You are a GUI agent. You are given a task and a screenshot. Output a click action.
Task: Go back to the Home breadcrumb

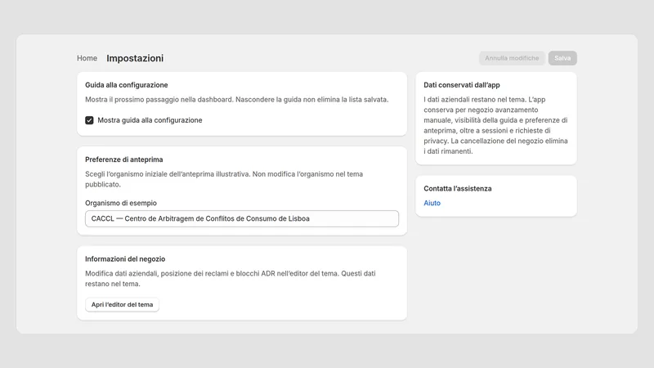click(87, 58)
